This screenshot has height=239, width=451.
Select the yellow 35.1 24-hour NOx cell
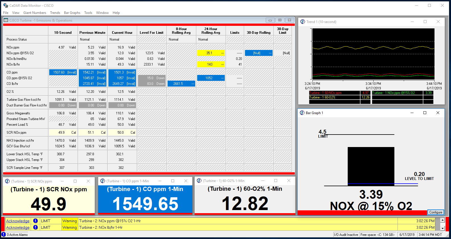pyautogui.click(x=211, y=53)
